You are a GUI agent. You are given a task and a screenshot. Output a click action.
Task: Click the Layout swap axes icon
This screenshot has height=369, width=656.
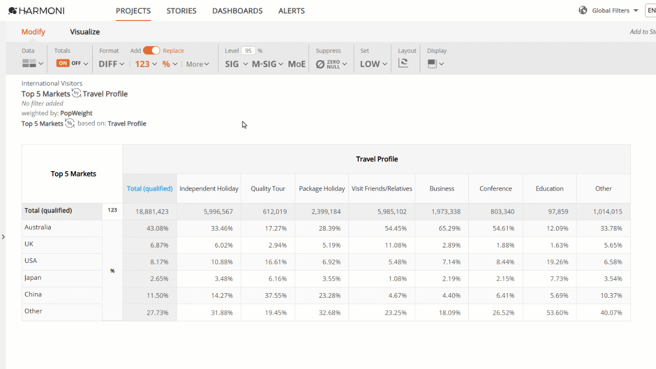(403, 63)
